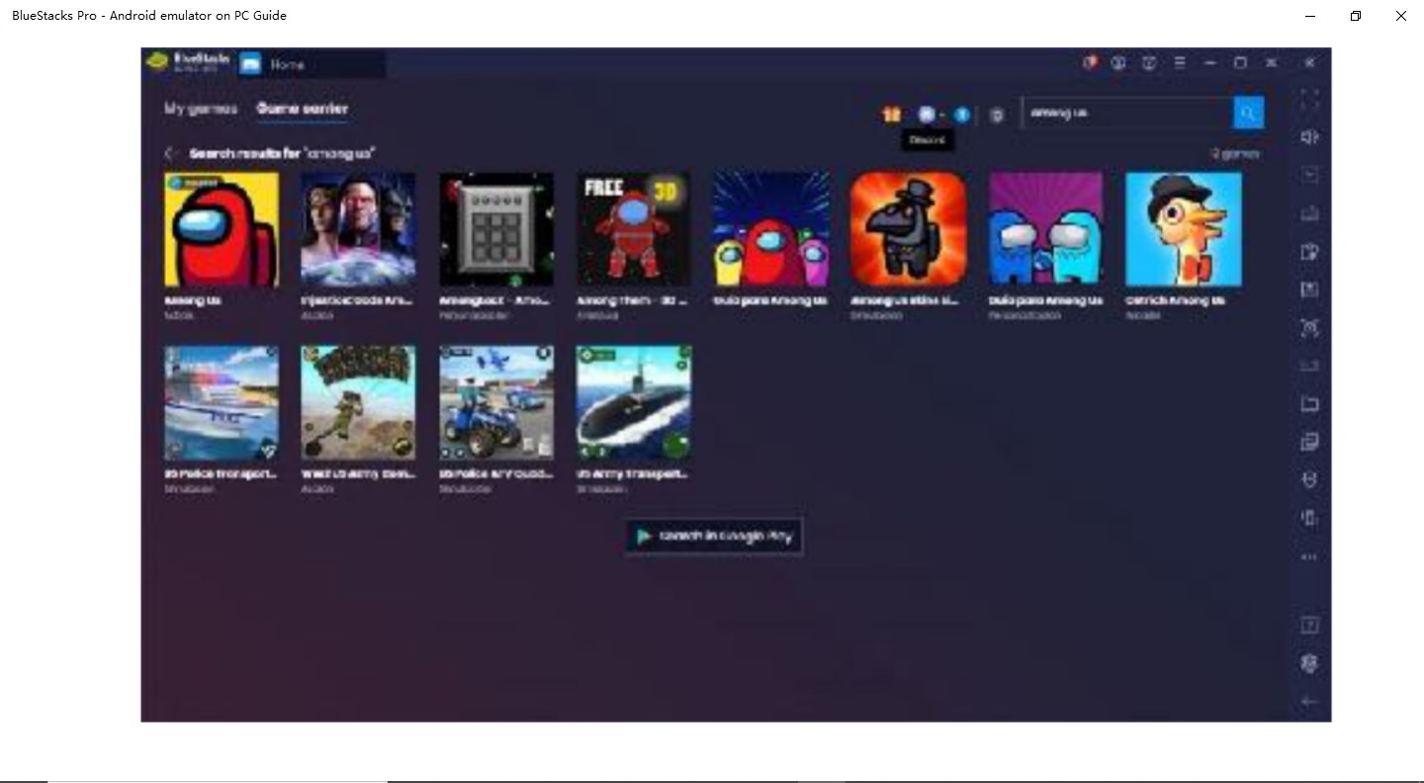
Task: Open the BlueStacks hamburger menu
Action: (1180, 62)
